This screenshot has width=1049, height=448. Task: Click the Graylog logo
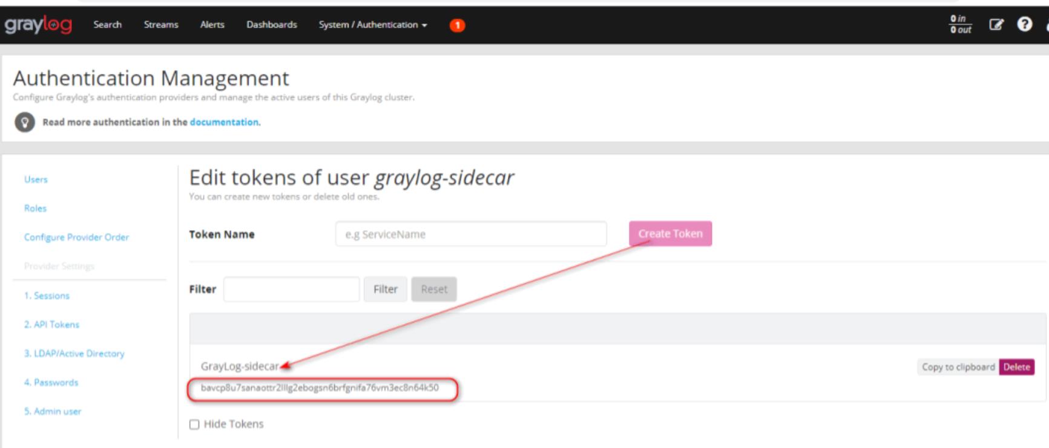[38, 25]
